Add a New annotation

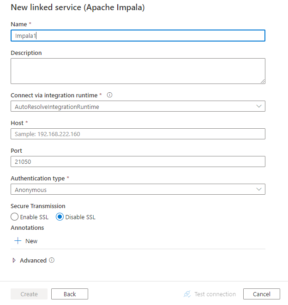[31, 241]
